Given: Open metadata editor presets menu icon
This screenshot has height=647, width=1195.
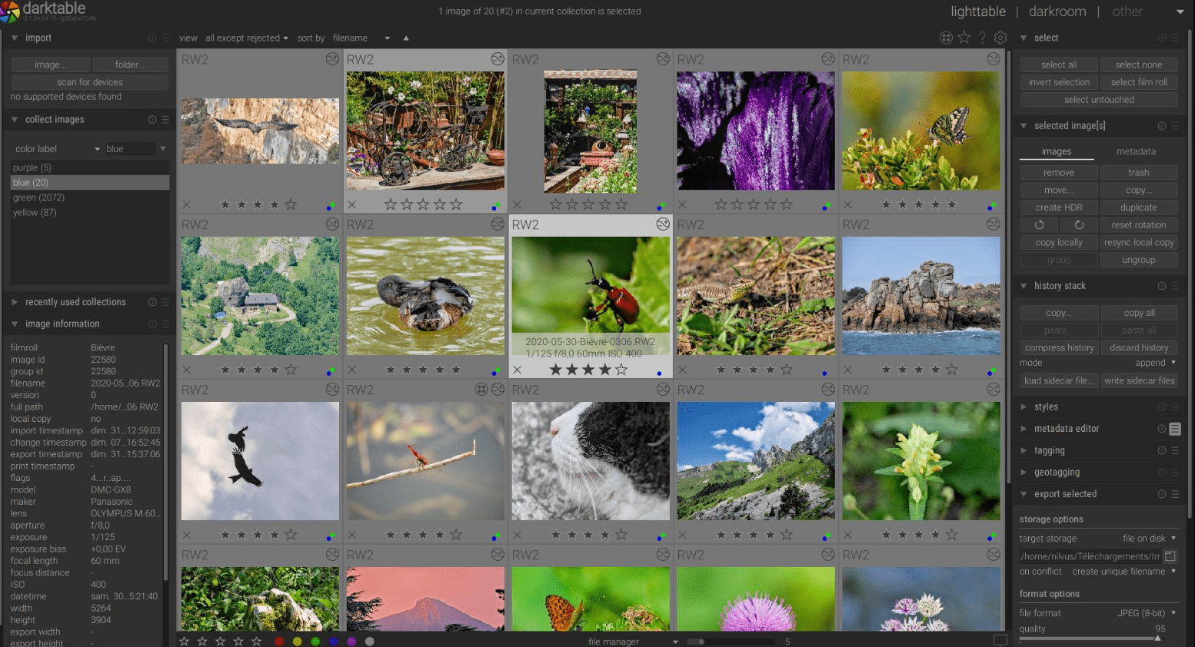Looking at the screenshot, I should (x=1175, y=429).
